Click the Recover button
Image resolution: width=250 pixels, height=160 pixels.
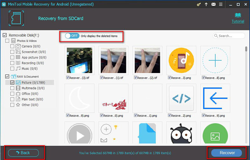point(227,153)
